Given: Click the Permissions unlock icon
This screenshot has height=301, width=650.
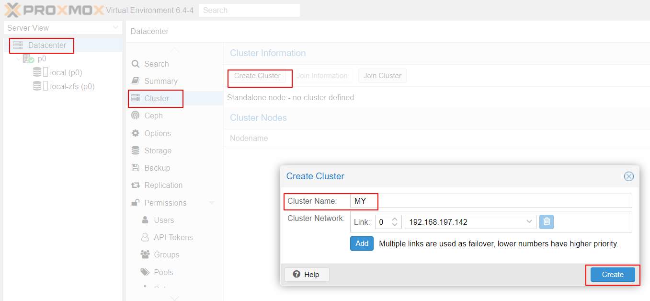Looking at the screenshot, I should (x=136, y=203).
